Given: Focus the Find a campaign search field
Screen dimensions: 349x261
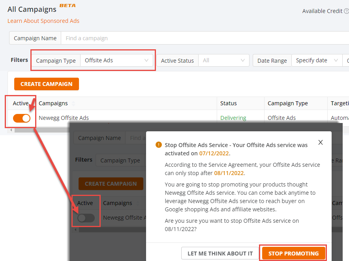Looking at the screenshot, I should click(x=205, y=38).
